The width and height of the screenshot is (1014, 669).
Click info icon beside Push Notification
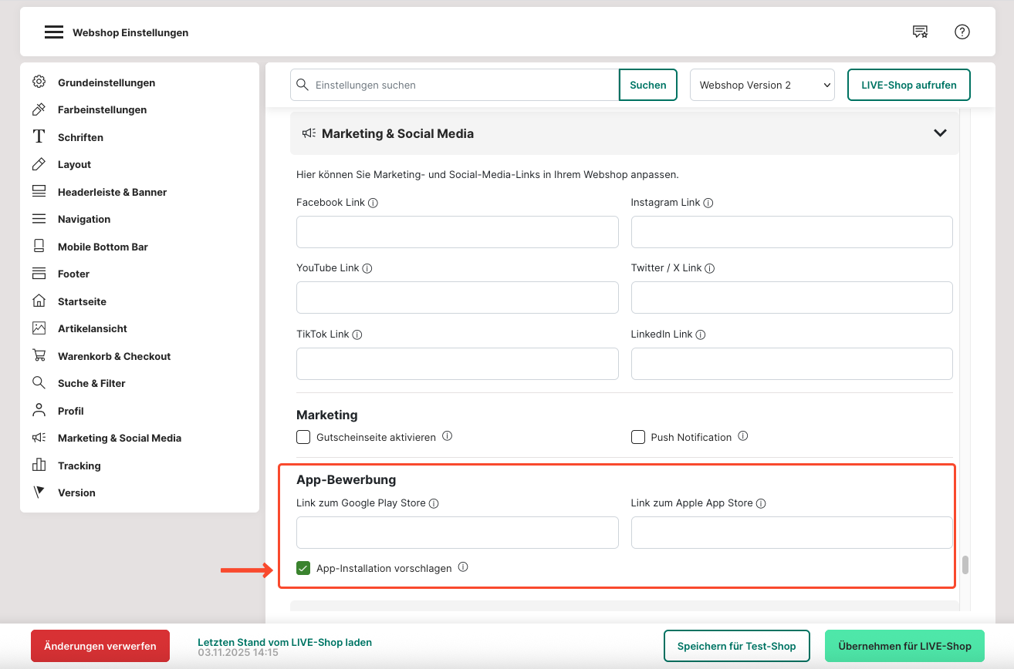tap(742, 436)
